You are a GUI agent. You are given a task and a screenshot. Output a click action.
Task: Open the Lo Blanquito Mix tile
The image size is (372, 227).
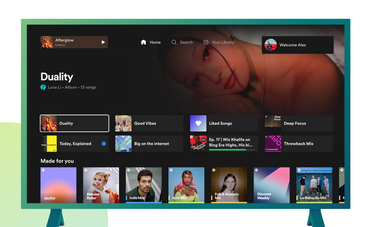314,185
